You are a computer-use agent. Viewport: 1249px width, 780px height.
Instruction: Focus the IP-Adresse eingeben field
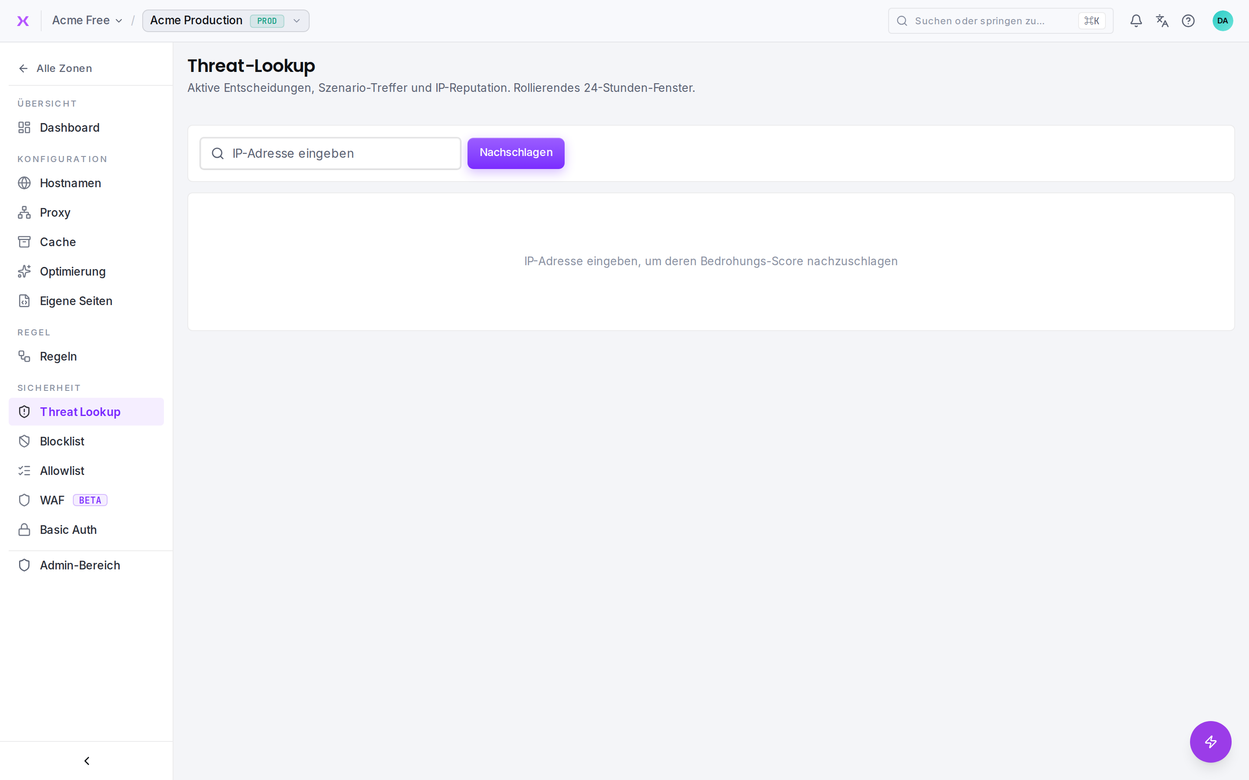[330, 153]
